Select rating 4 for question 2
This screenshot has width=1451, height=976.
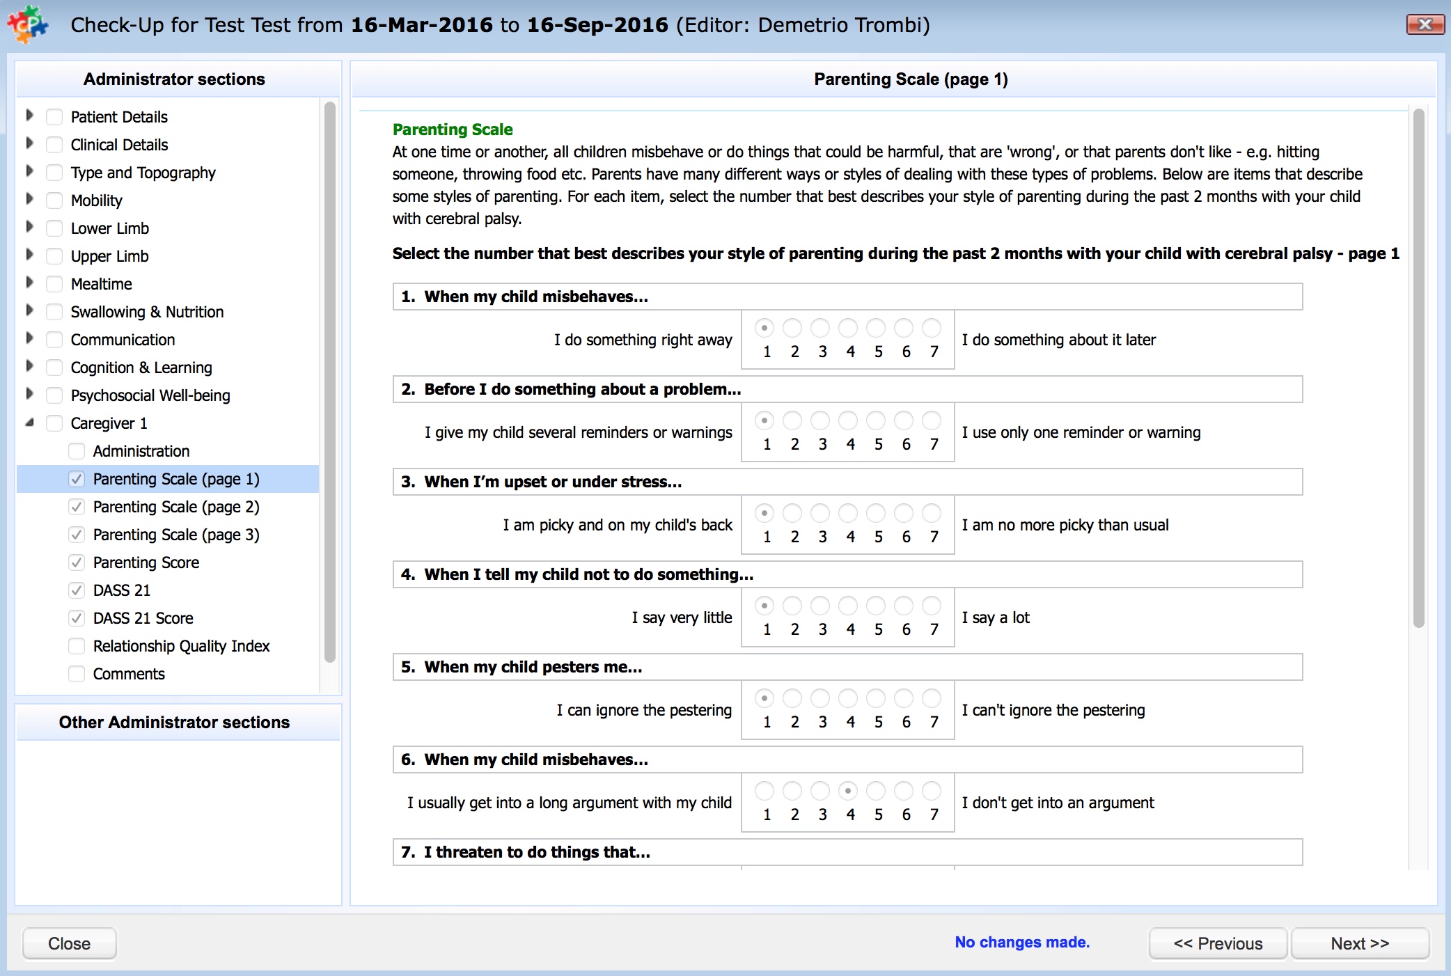(x=848, y=420)
